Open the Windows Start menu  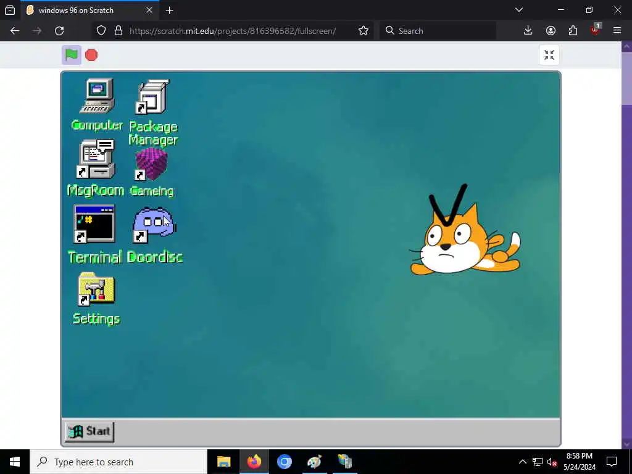[x=15, y=462]
